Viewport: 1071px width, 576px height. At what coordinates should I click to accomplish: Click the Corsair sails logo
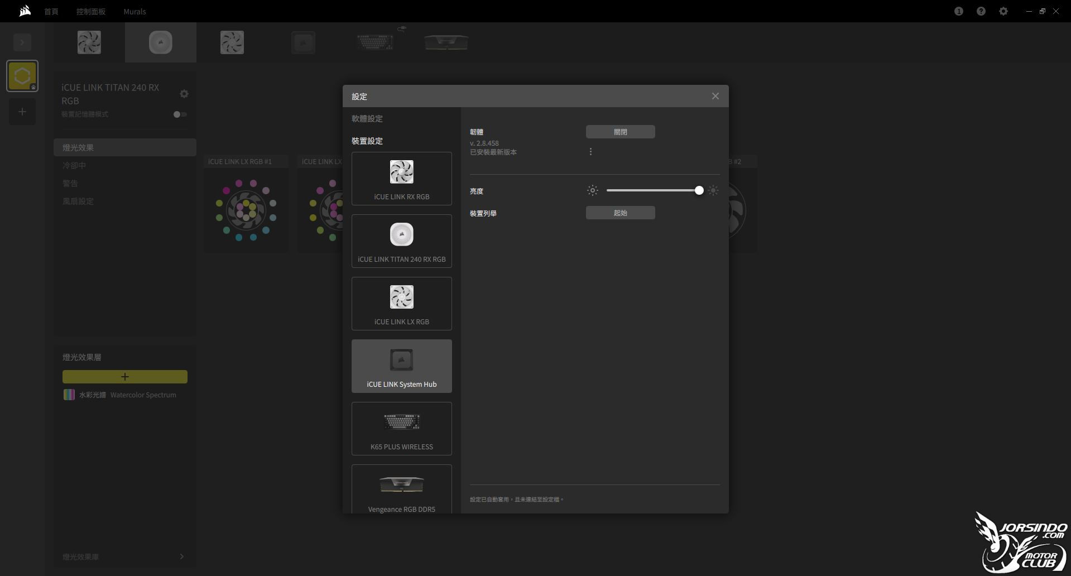tap(25, 11)
